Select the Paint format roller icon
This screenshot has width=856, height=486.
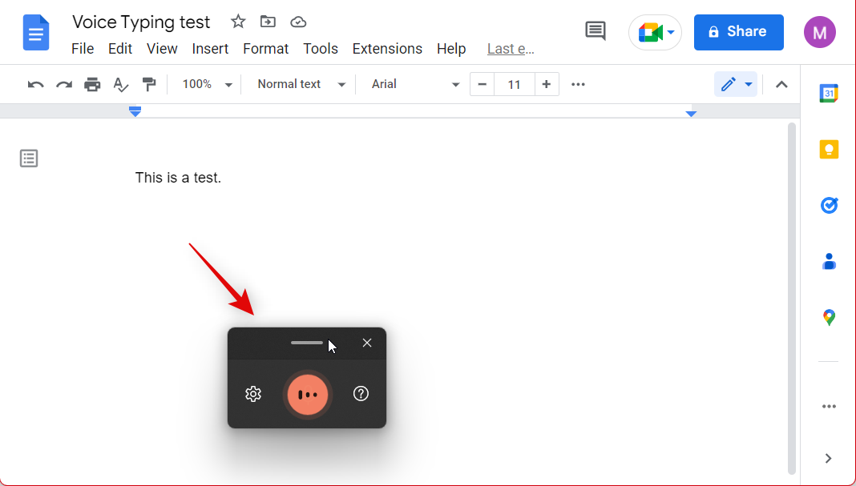148,84
